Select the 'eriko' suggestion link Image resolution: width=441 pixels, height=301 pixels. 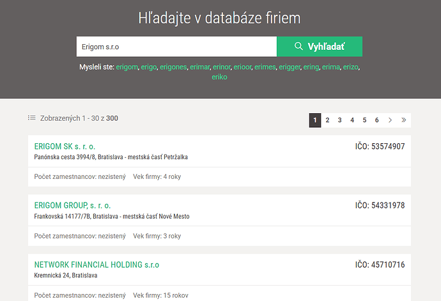coord(219,77)
